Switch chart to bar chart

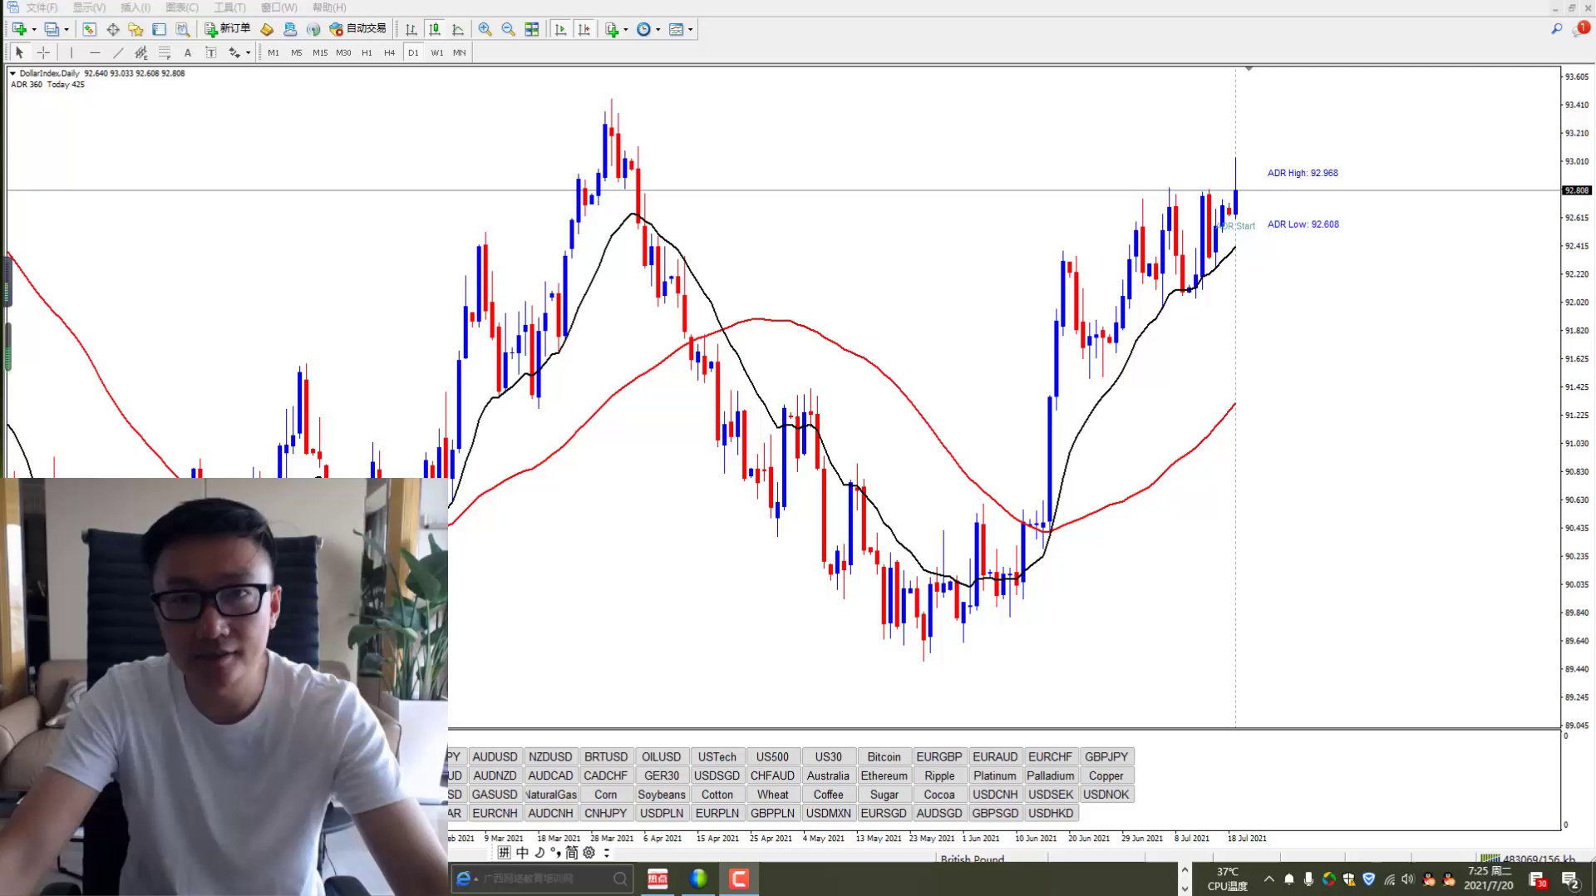(x=411, y=29)
